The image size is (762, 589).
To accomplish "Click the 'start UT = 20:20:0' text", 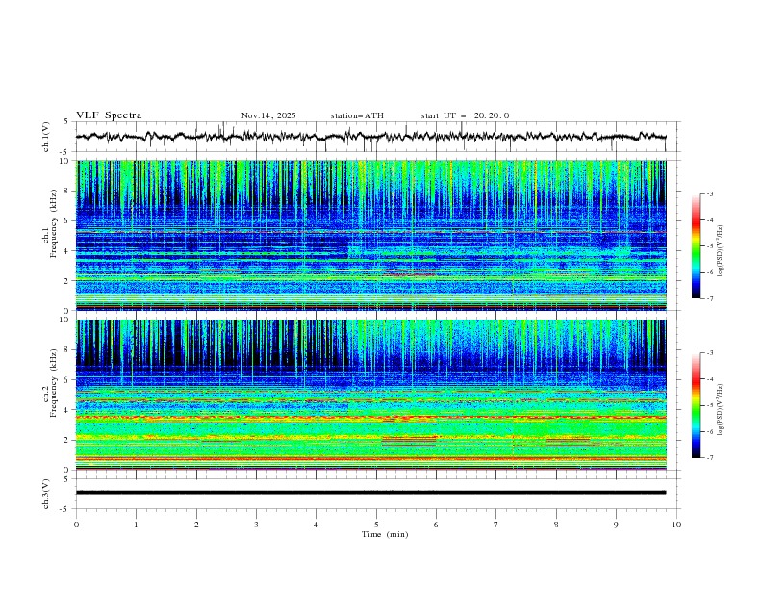I will click(465, 115).
